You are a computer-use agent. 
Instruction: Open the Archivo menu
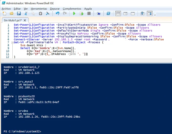click(x=6, y=9)
